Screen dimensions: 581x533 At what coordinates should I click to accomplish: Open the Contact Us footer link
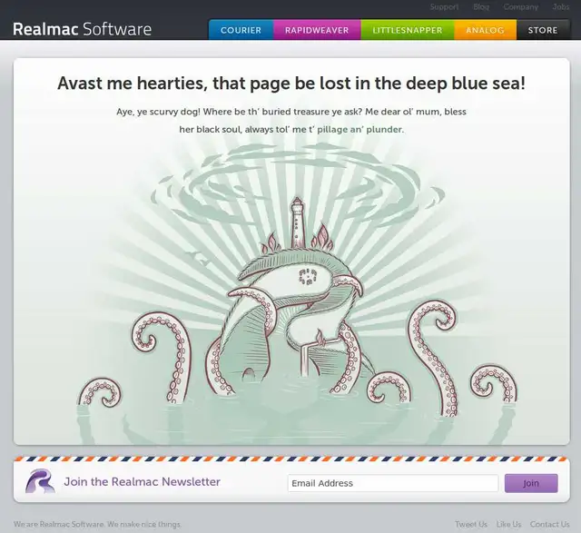pos(549,524)
